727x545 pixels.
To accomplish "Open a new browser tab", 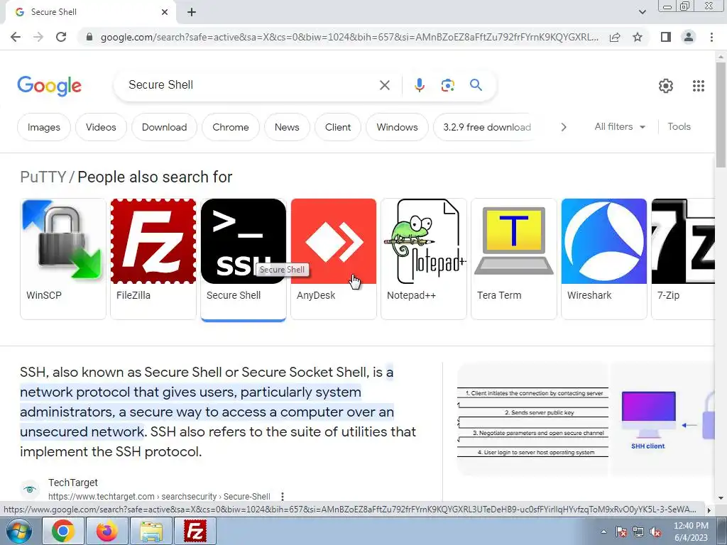I will [192, 13].
